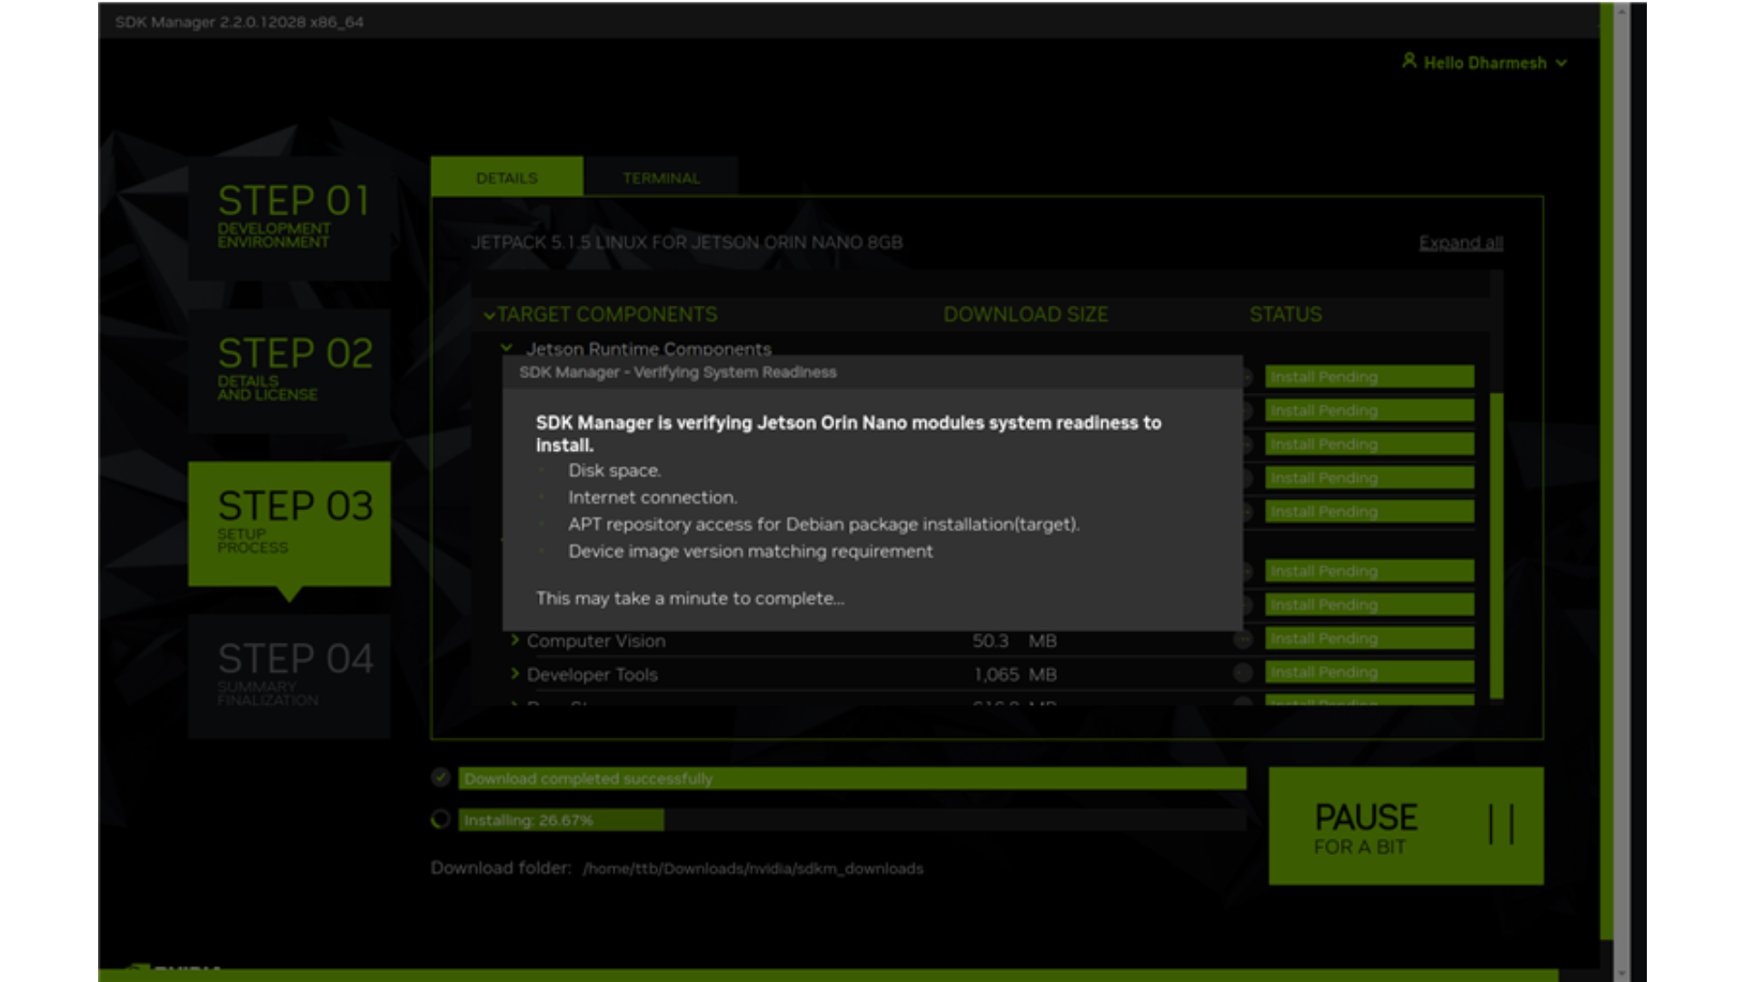Go to STEP 01 Development Environment
The width and height of the screenshot is (1745, 982).
[x=289, y=218]
